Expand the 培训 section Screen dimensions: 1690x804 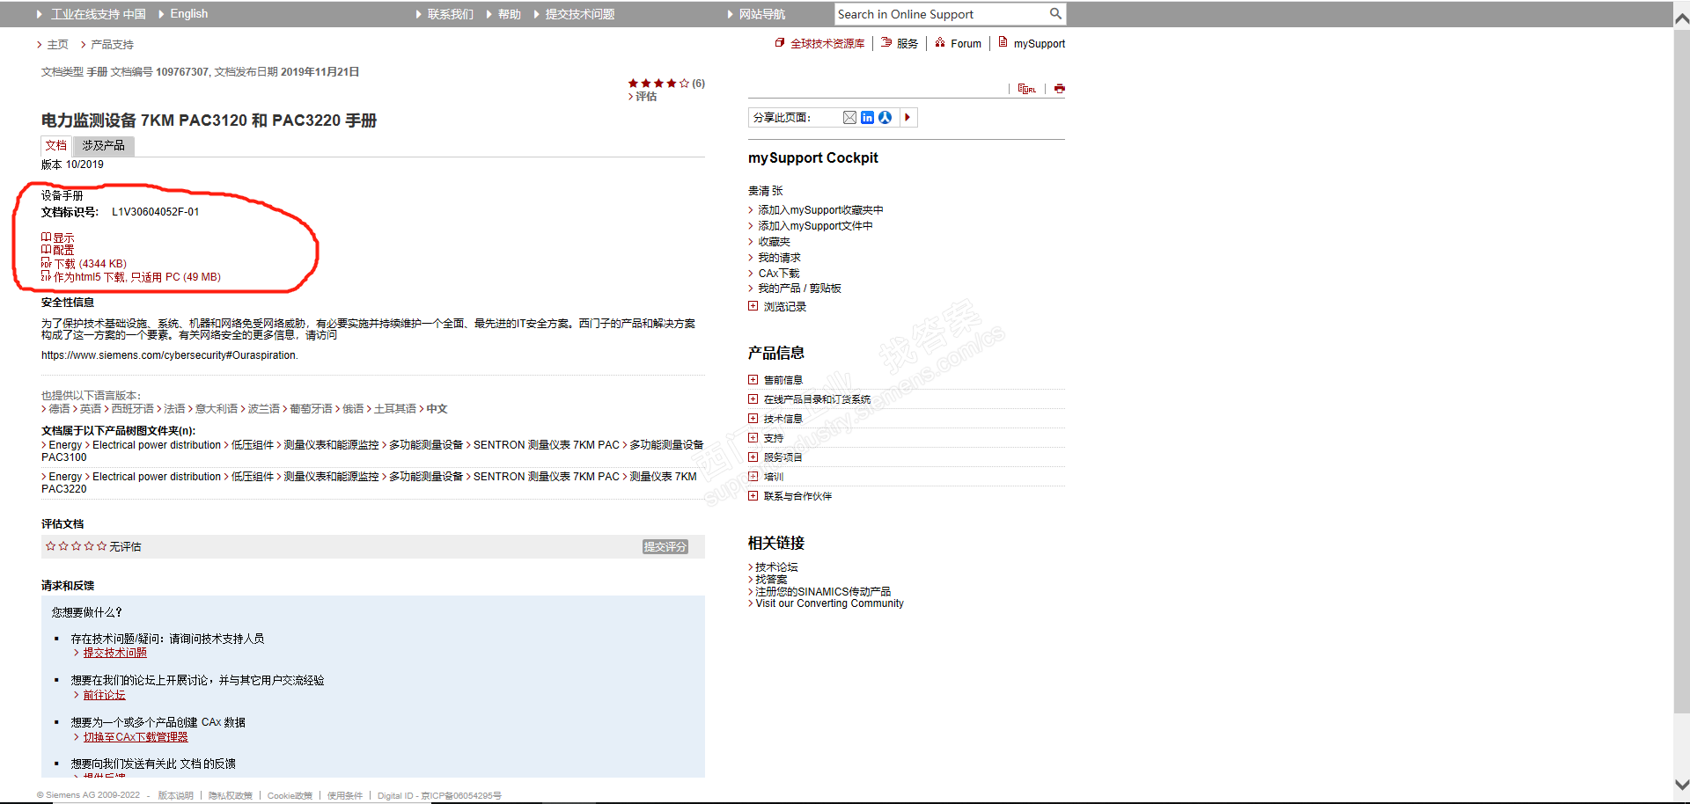tap(753, 477)
